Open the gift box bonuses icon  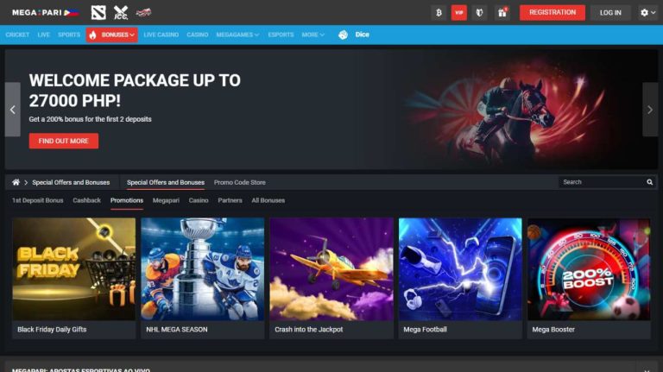(502, 13)
